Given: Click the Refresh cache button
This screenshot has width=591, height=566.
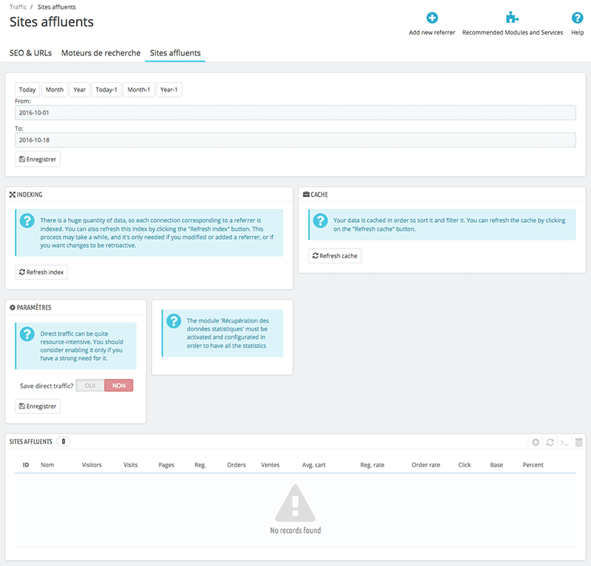Looking at the screenshot, I should click(x=335, y=256).
